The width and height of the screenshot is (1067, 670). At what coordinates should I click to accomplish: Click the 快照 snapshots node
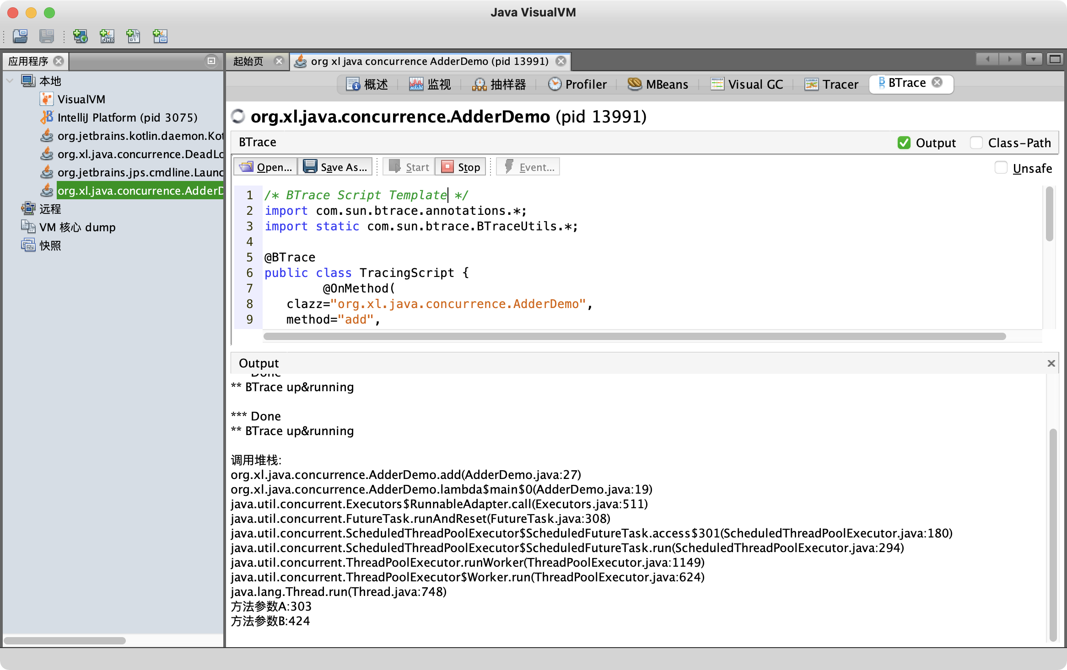point(50,245)
